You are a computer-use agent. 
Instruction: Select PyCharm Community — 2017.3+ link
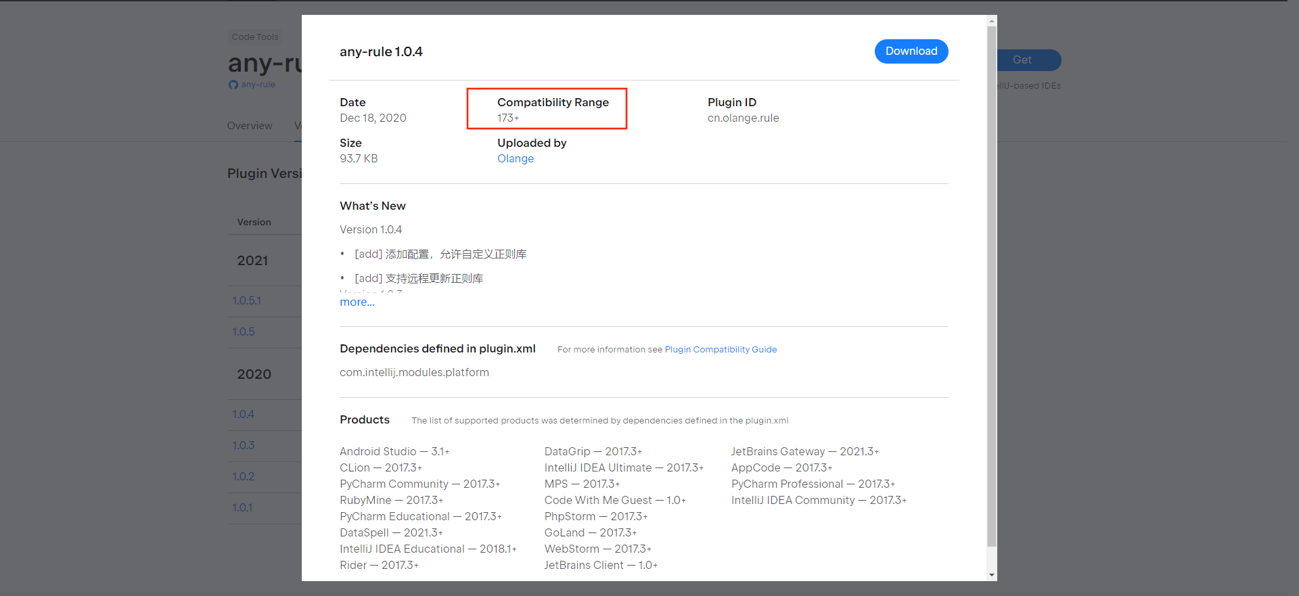pyautogui.click(x=420, y=484)
